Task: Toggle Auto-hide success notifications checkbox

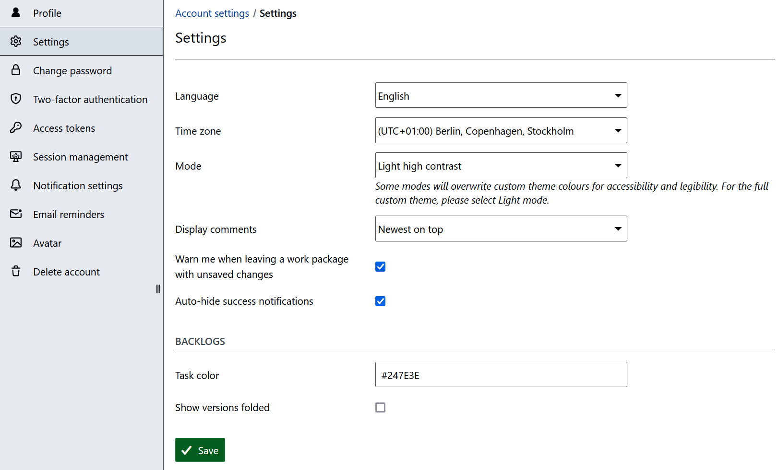Action: pos(380,301)
